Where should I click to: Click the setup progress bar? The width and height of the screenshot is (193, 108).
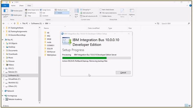(x=96, y=58)
